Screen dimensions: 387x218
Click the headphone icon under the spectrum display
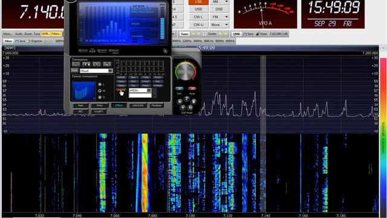[x=93, y=51]
